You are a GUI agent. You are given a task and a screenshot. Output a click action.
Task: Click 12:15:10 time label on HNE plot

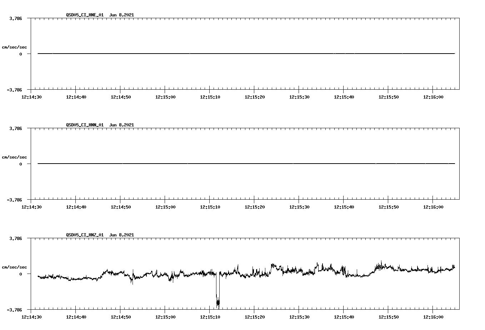210,97
